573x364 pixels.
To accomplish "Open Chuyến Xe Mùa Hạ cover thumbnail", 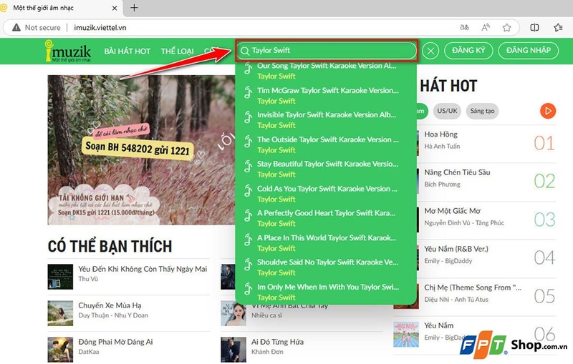I will [x=60, y=313].
